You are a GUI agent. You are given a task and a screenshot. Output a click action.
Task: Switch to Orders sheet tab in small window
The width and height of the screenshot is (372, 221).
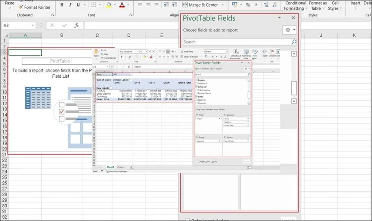120,167
